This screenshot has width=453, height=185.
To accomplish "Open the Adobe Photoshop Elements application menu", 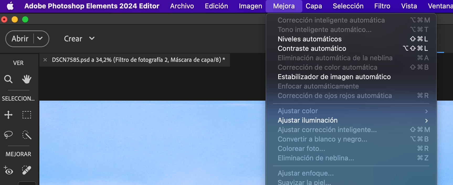I will click(x=92, y=6).
